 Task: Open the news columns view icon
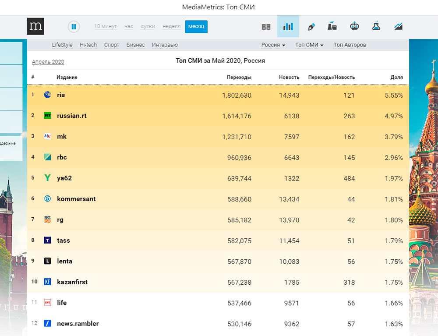(x=266, y=27)
